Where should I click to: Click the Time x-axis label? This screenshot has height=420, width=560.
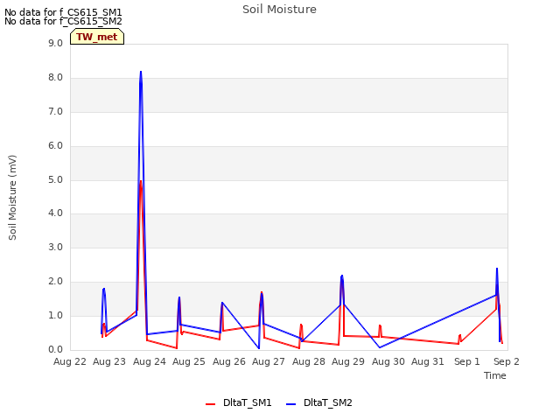(495, 375)
